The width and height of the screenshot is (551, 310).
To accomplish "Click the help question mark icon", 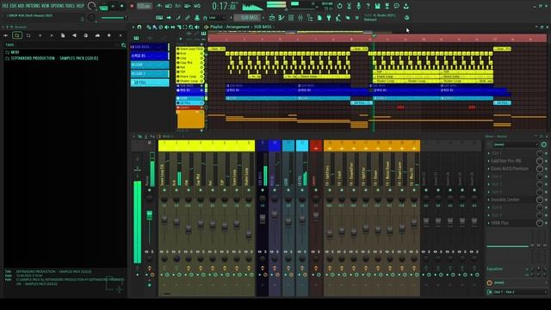I will coord(368,6).
